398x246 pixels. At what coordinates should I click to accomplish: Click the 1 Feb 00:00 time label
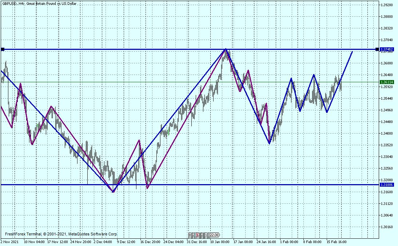[x=289, y=242]
